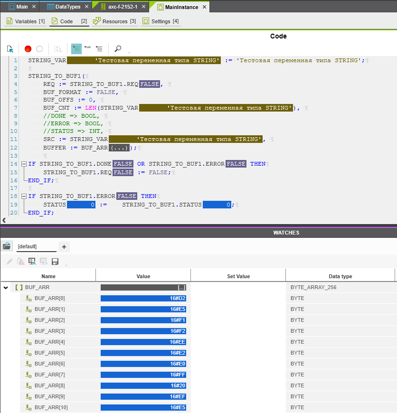397x413 pixels.
Task: Open watch list folder icon
Action: click(x=7, y=246)
